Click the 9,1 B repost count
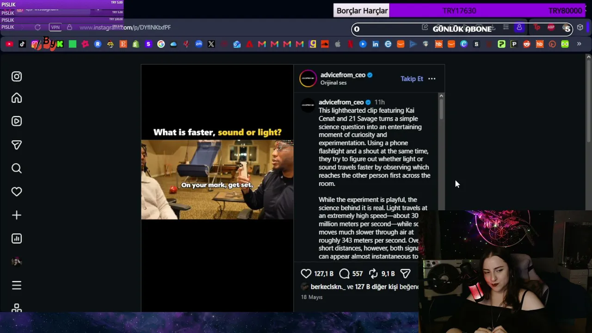The image size is (592, 333). tap(388, 274)
